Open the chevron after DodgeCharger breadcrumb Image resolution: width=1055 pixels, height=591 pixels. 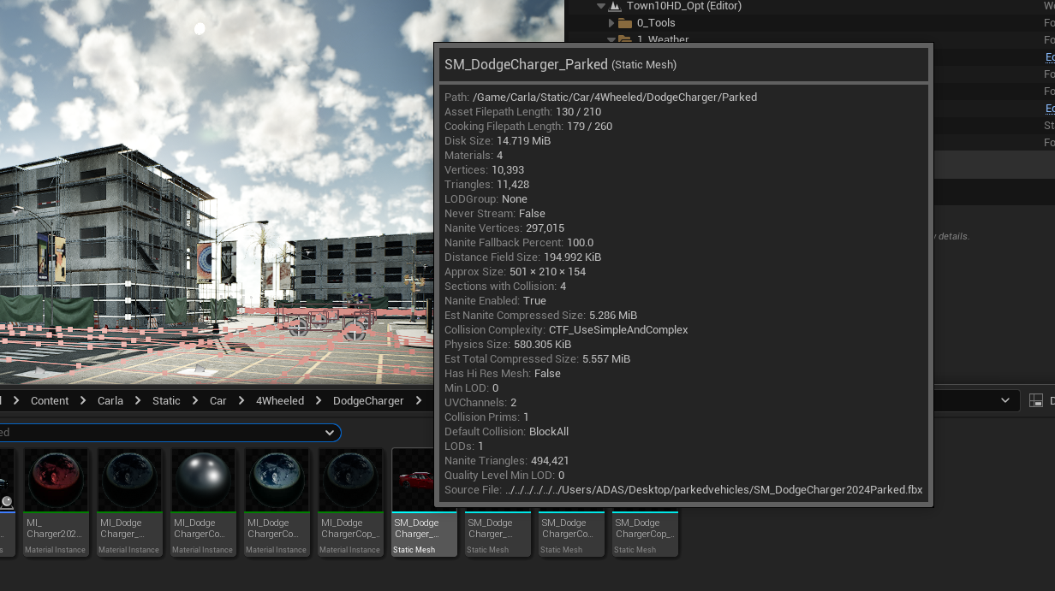coord(420,400)
